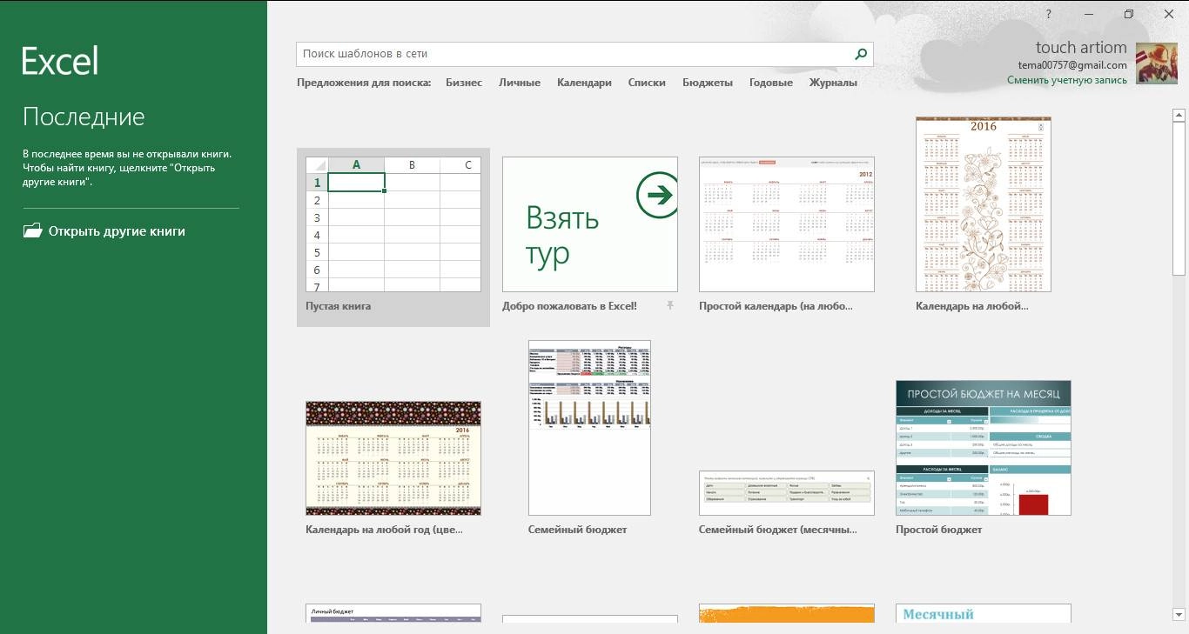
Task: Open the Простой календарь 2012 template
Action: click(x=787, y=224)
